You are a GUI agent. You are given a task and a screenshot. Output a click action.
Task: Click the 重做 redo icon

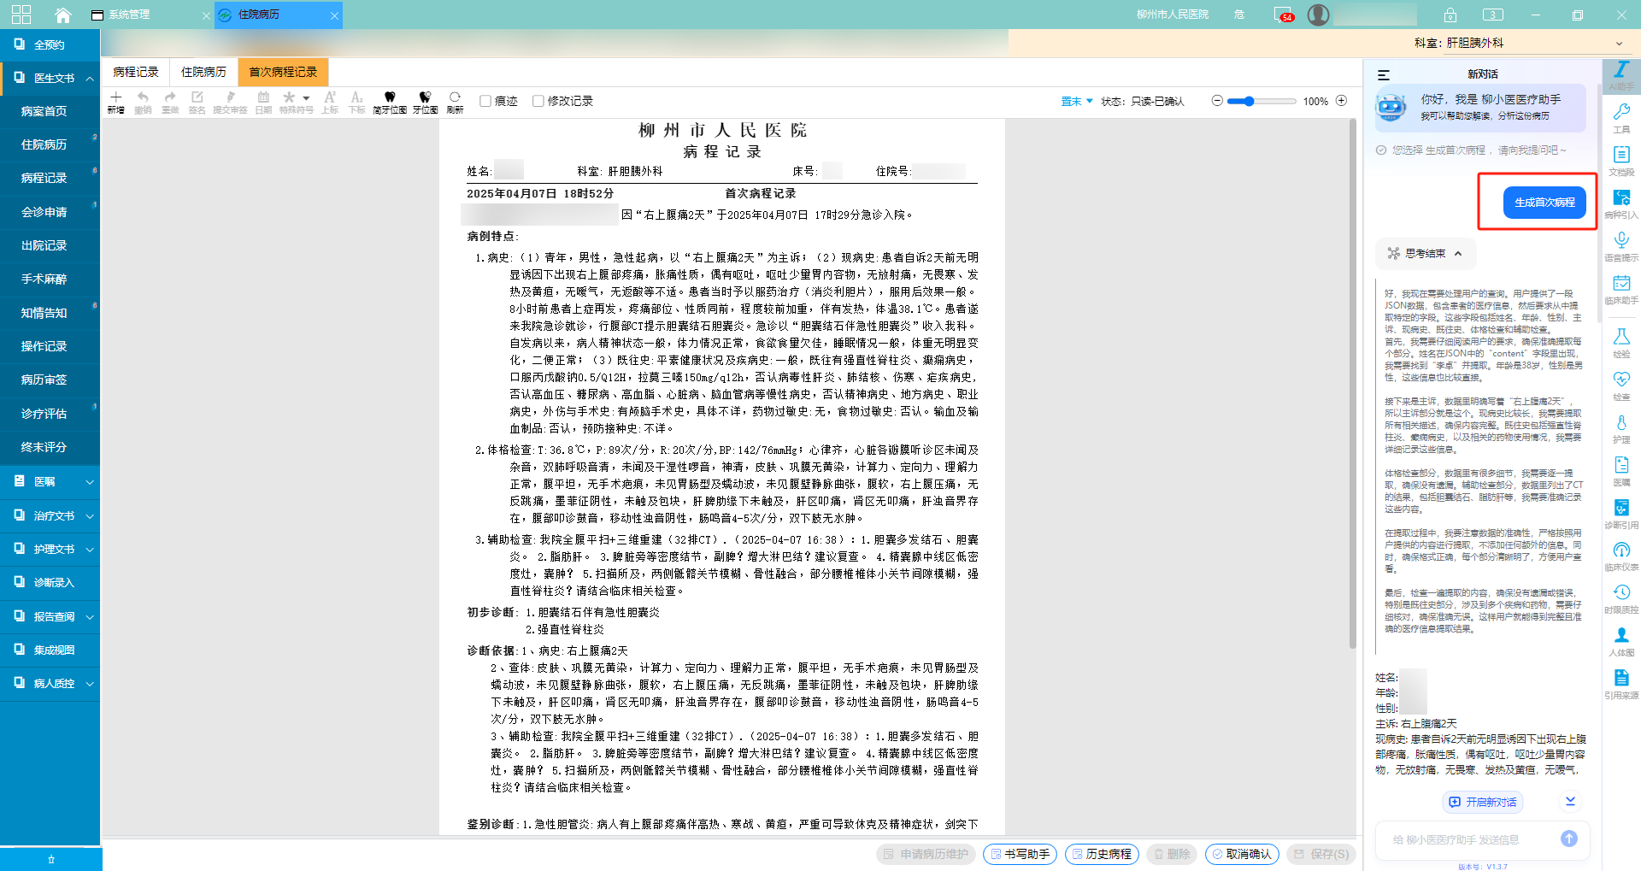coord(170,97)
